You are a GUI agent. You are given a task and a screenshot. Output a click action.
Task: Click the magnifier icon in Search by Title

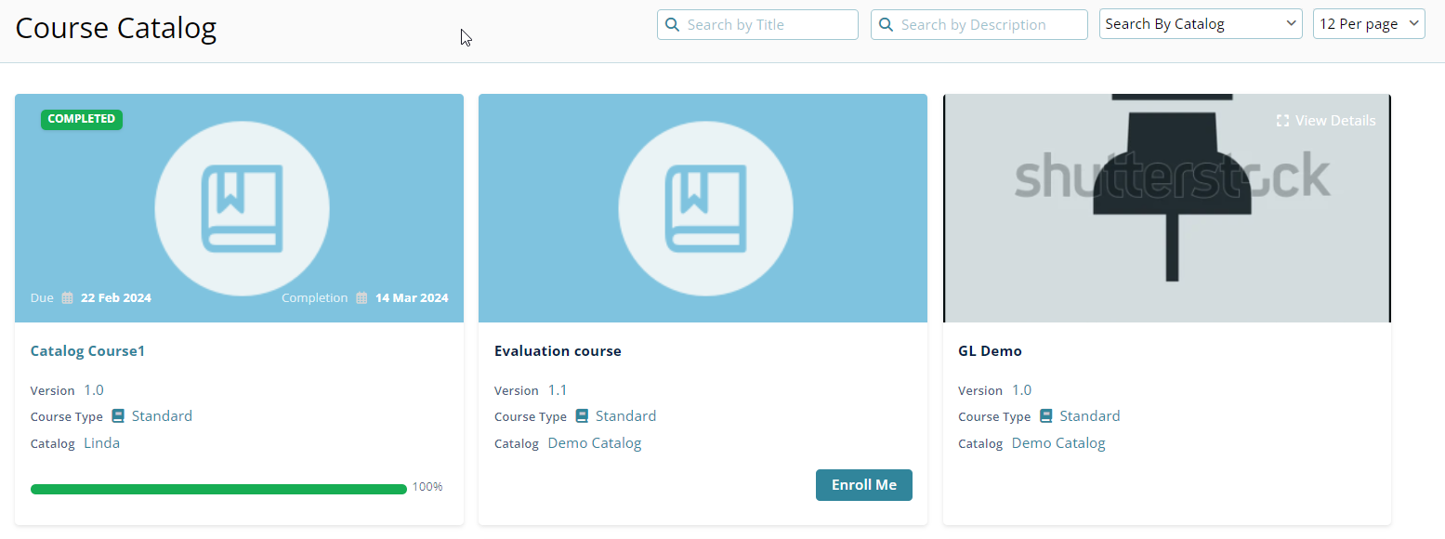coord(672,25)
